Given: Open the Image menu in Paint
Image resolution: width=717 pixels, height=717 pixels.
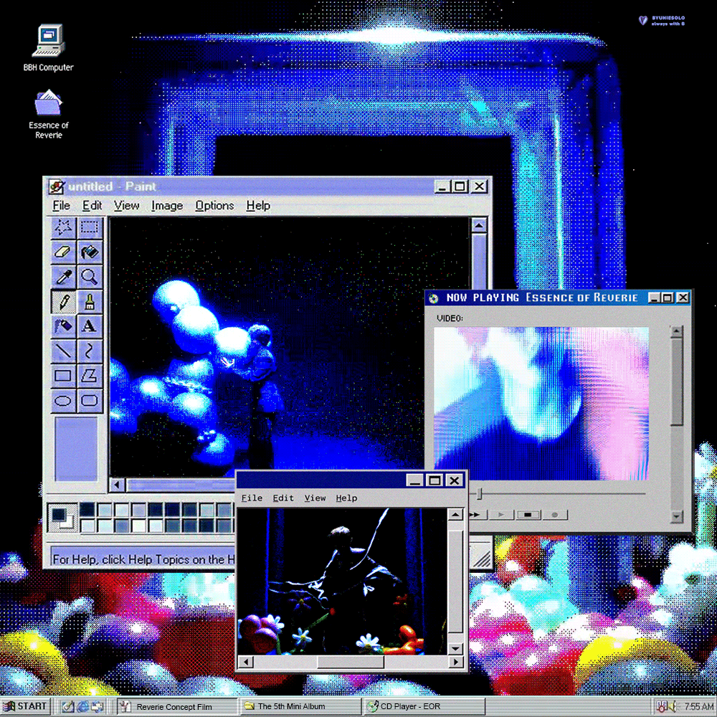Looking at the screenshot, I should click(x=166, y=206).
